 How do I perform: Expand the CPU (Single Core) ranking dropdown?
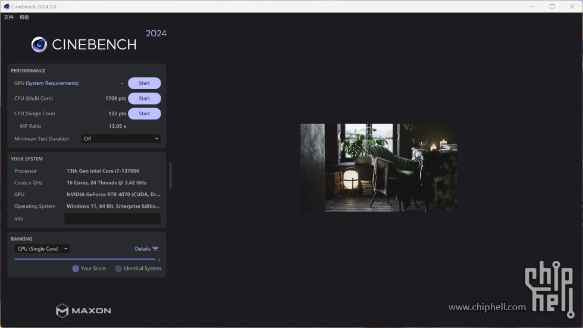click(x=42, y=249)
